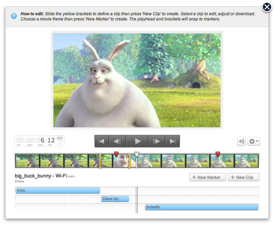Click the 24fps label
The width and height of the screenshot is (275, 225).
pyautogui.click(x=19, y=181)
